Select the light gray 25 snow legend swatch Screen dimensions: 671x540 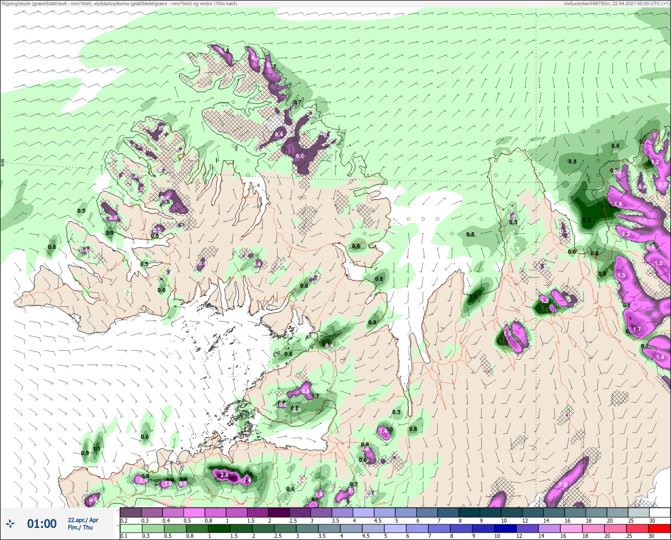[638, 512]
